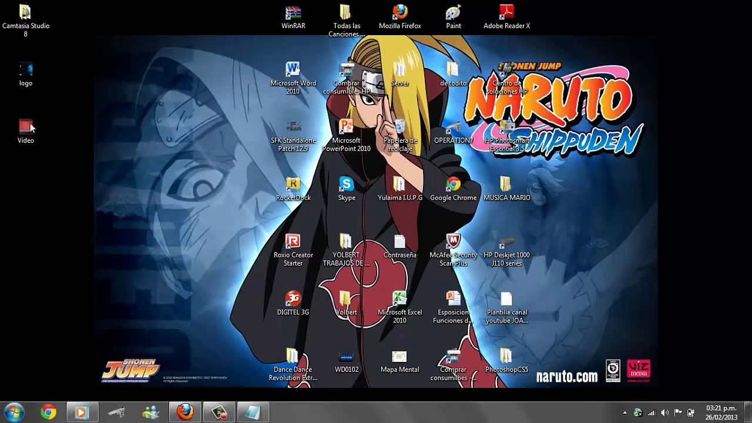The image size is (752, 423).
Task: Select the OPERATION7 desktop shortcut
Action: [x=454, y=131]
